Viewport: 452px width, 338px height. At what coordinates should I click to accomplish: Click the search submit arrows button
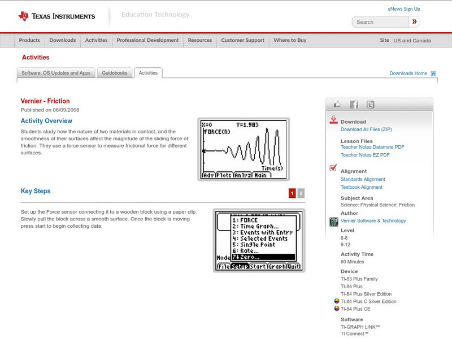(x=414, y=21)
